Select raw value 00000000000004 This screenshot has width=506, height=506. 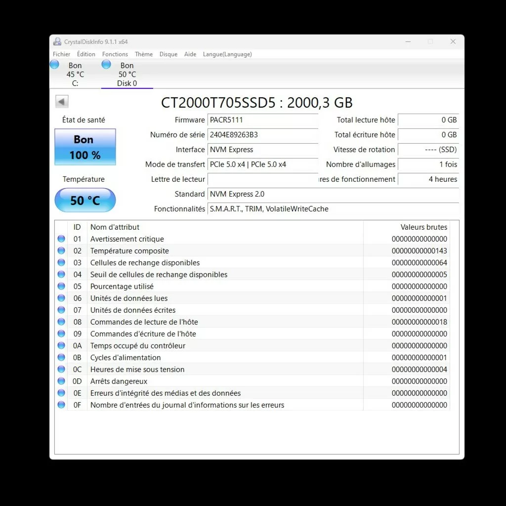coord(419,369)
